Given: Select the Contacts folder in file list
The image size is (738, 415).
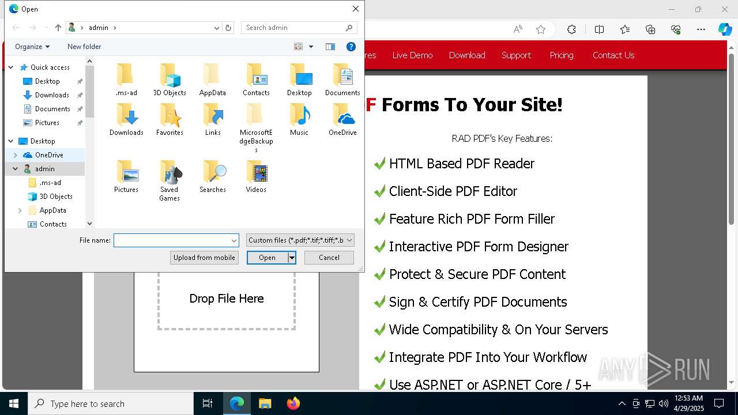Looking at the screenshot, I should [256, 80].
